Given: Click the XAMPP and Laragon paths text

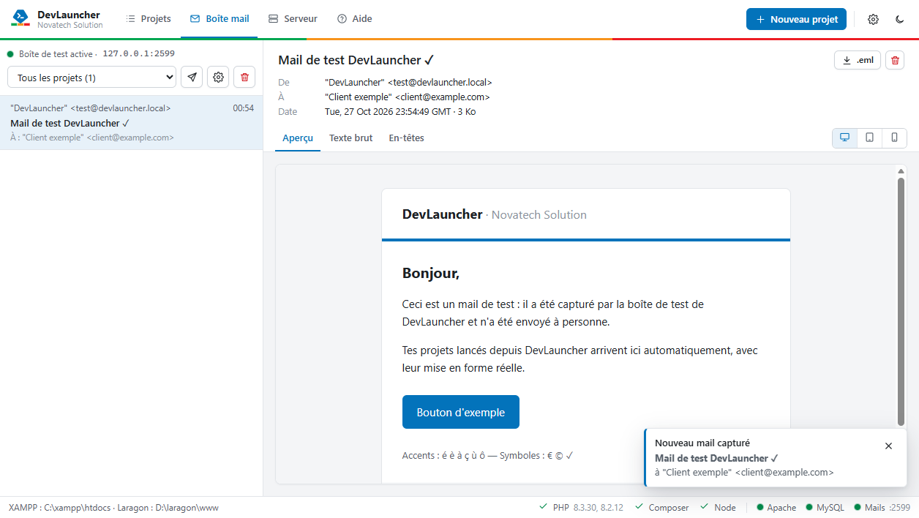Looking at the screenshot, I should coord(113,508).
